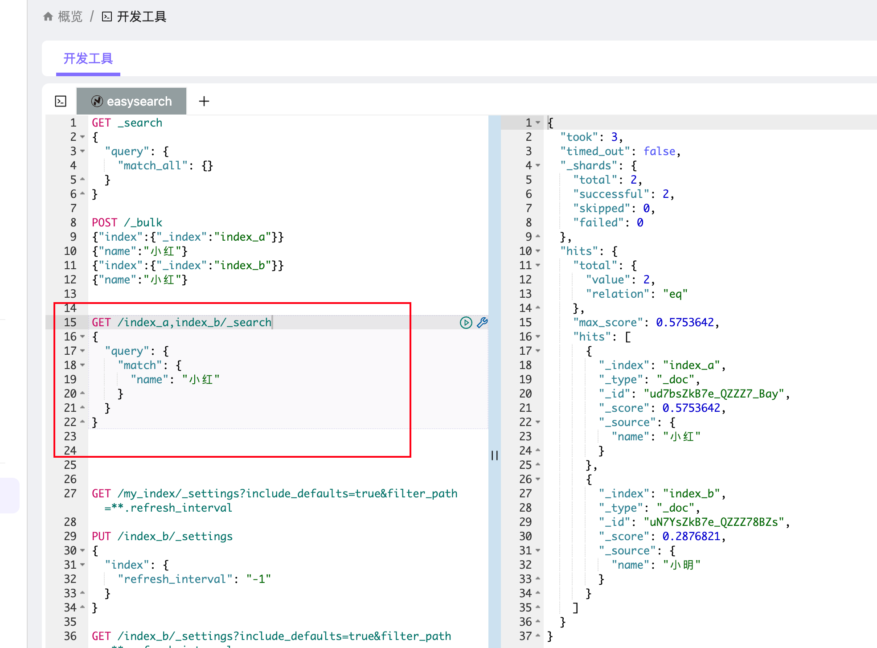Screen dimensions: 877x648
Task: Fold the _source object on response line 22
Action: (x=538, y=422)
